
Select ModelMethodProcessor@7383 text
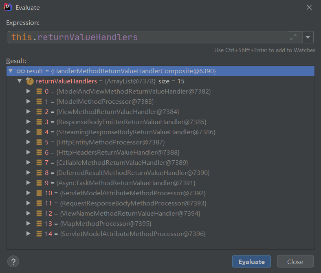click(105, 102)
